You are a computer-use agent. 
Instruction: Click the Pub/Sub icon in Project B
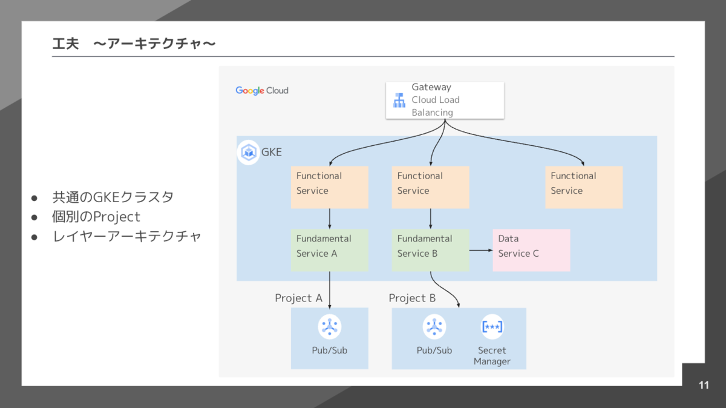(x=434, y=327)
